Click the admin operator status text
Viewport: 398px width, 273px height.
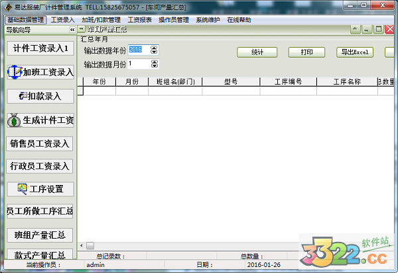pyautogui.click(x=96, y=264)
